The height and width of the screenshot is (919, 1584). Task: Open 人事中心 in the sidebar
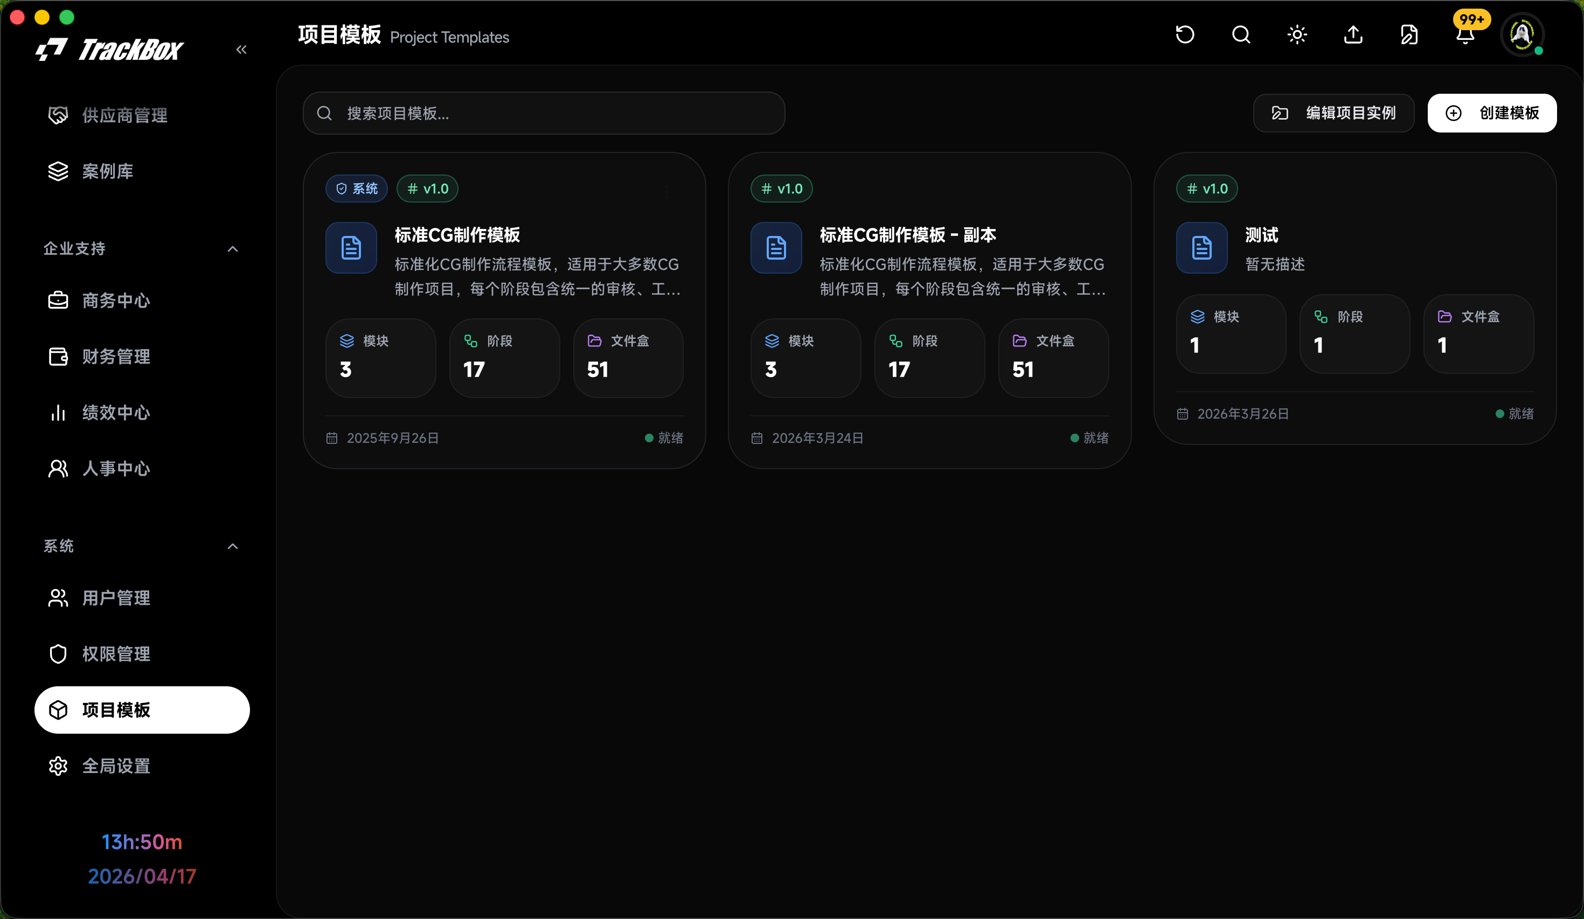(142, 468)
